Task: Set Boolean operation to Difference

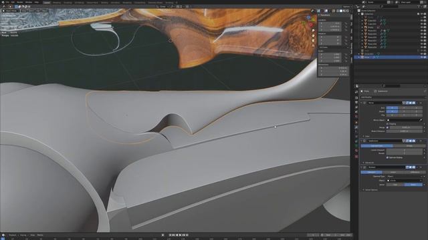Action: tap(415, 172)
